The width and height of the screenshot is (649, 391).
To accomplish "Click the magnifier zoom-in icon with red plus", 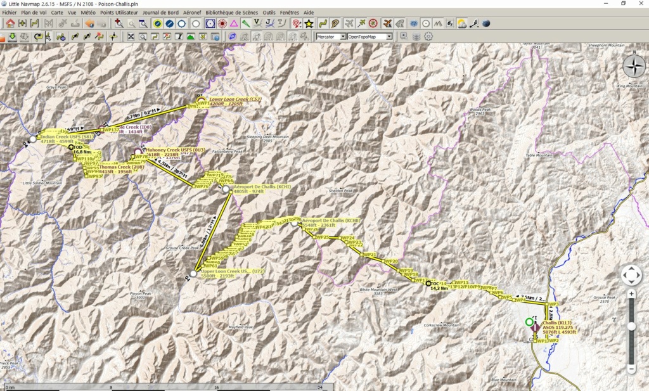I will pyautogui.click(x=119, y=23).
